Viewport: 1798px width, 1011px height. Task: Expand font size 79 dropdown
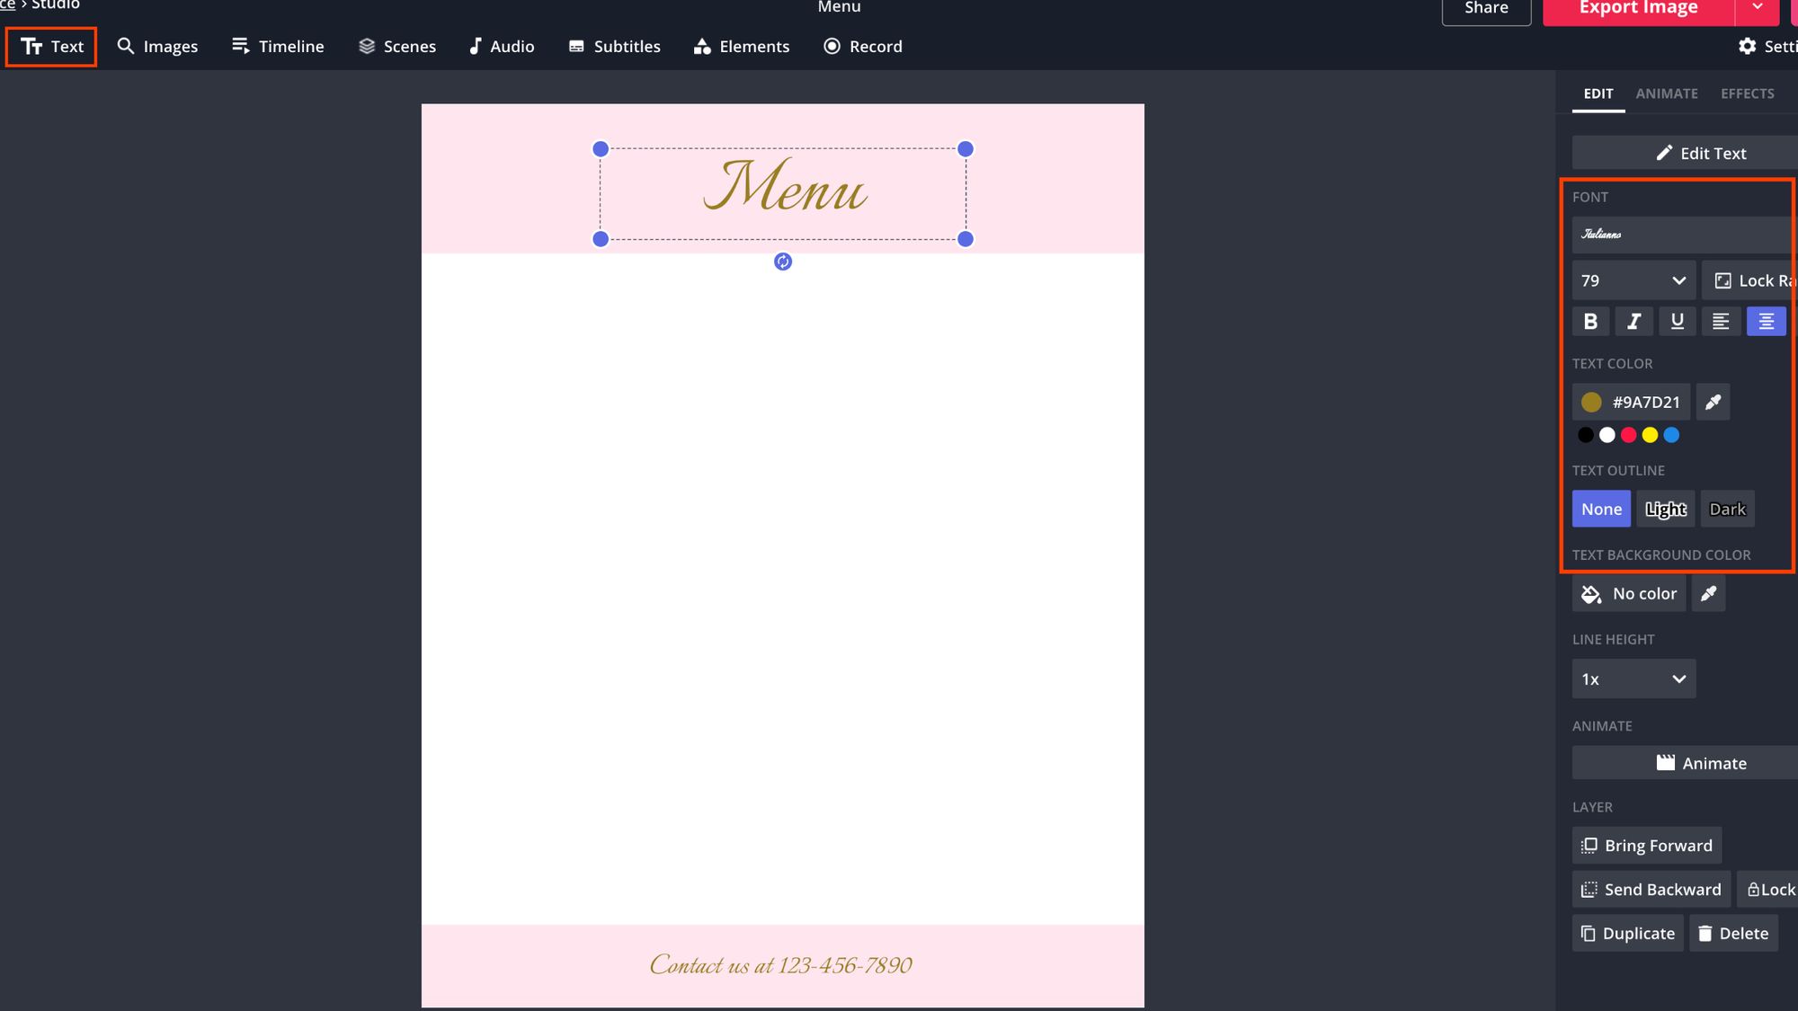(1633, 280)
